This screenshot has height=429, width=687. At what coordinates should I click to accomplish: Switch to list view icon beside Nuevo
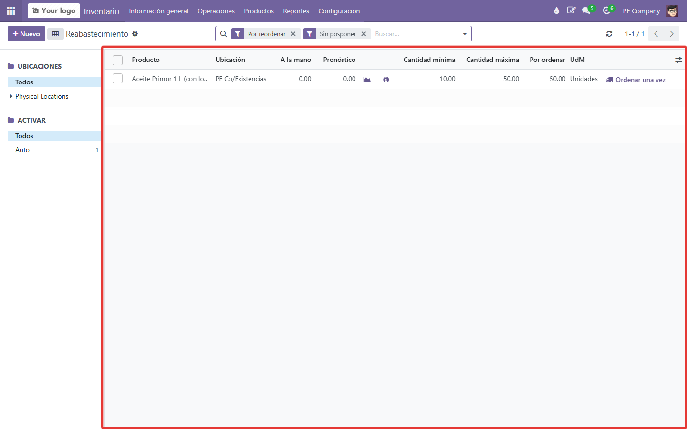[55, 34]
